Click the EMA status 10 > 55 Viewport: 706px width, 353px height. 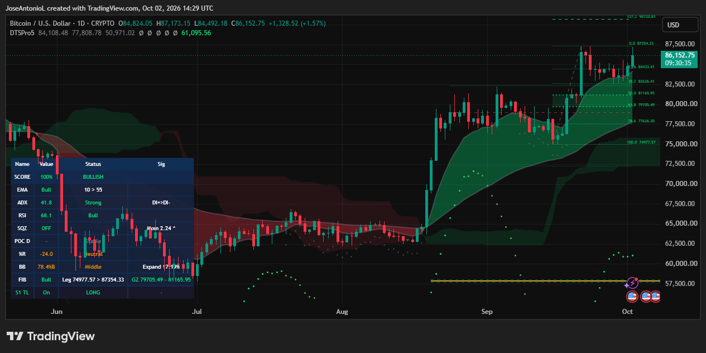(93, 190)
